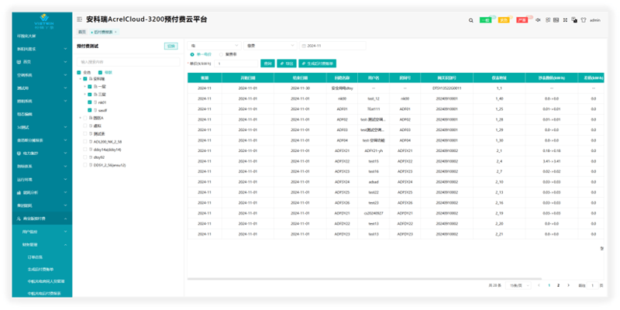This screenshot has height=310, width=620.
Task: Click the 查询 query button
Action: click(267, 64)
